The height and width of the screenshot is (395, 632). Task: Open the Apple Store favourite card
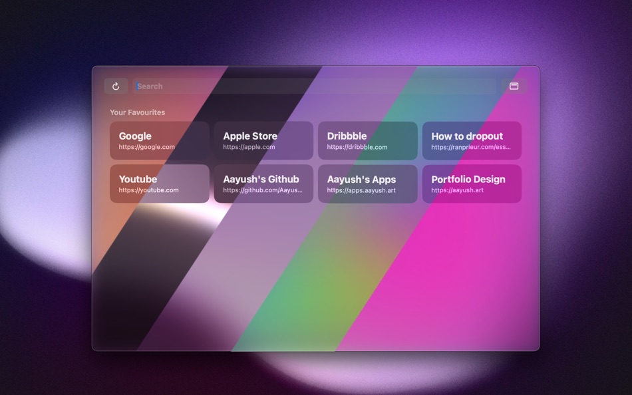(x=263, y=141)
